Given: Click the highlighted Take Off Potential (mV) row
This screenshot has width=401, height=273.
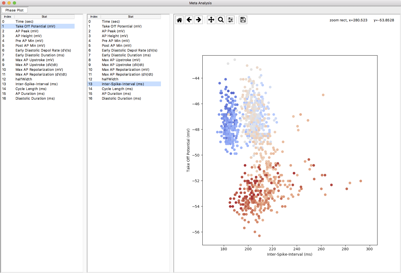Looking at the screenshot, I should (x=38, y=26).
